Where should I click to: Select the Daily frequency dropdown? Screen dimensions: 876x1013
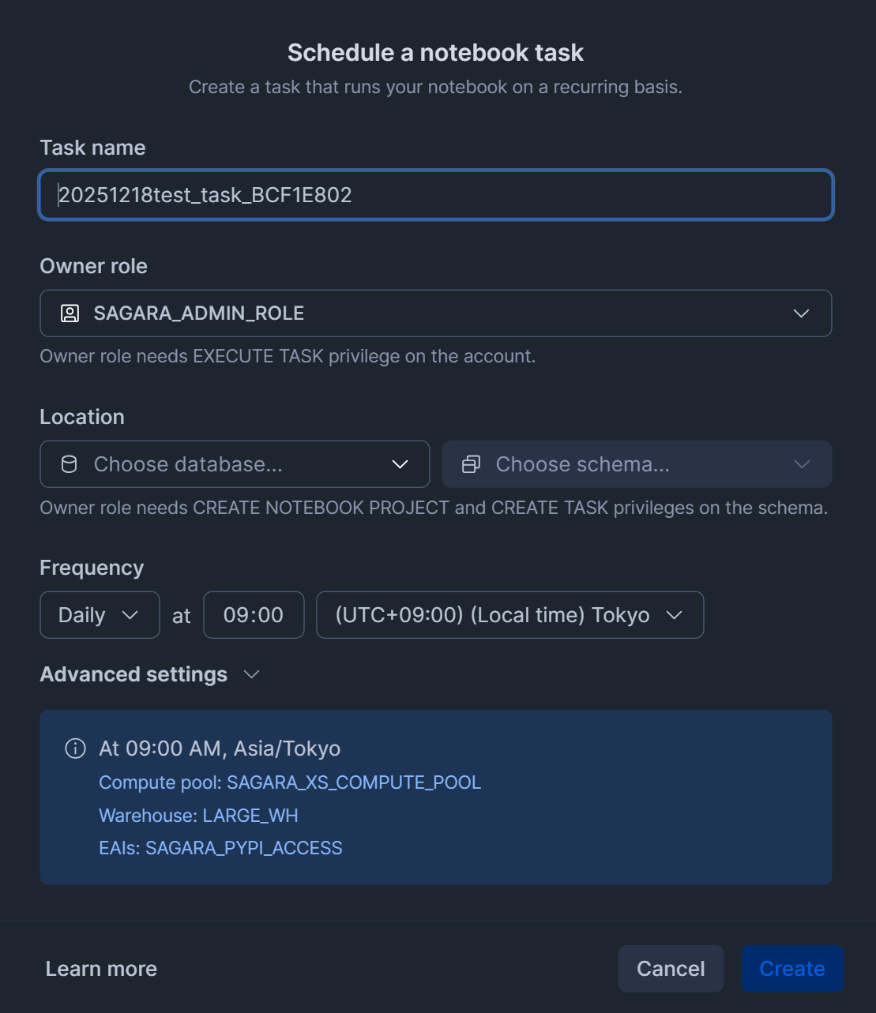[x=99, y=615]
